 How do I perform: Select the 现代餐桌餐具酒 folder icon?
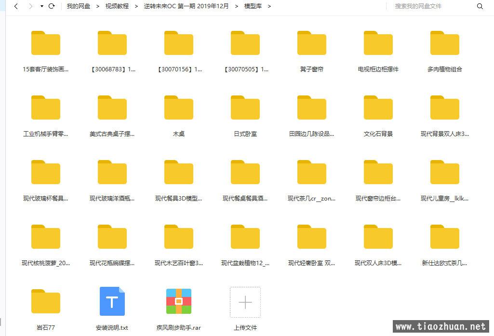coord(245,172)
